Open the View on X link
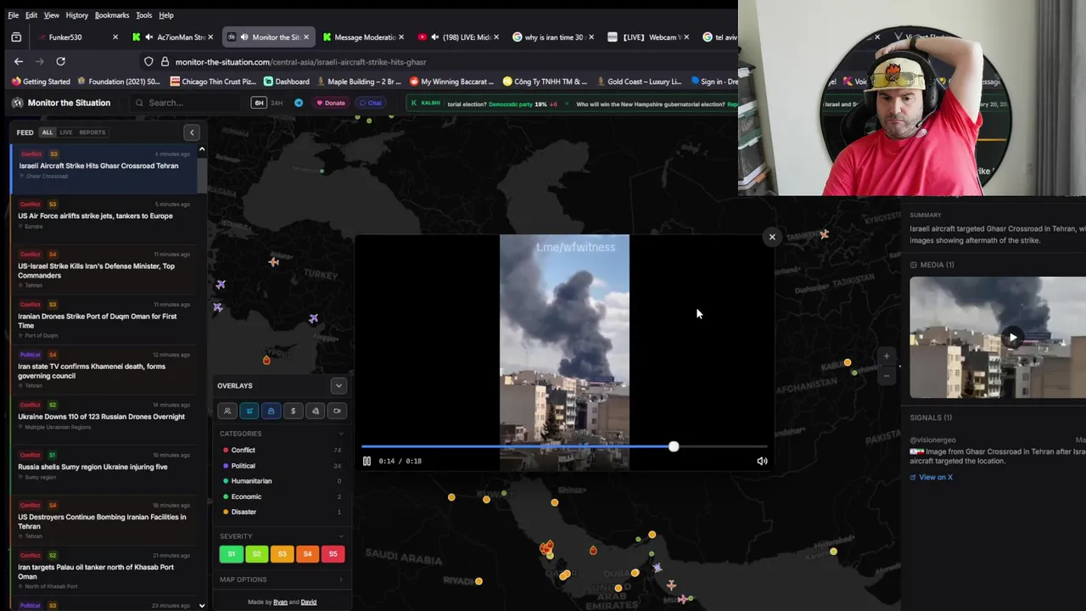This screenshot has height=611, width=1086. point(932,477)
